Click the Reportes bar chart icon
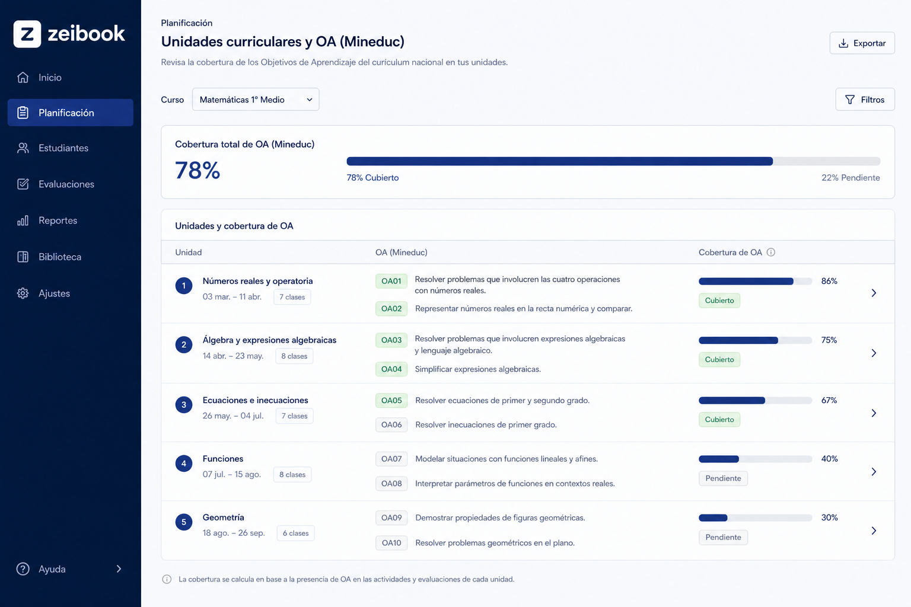The image size is (911, 607). (x=23, y=221)
